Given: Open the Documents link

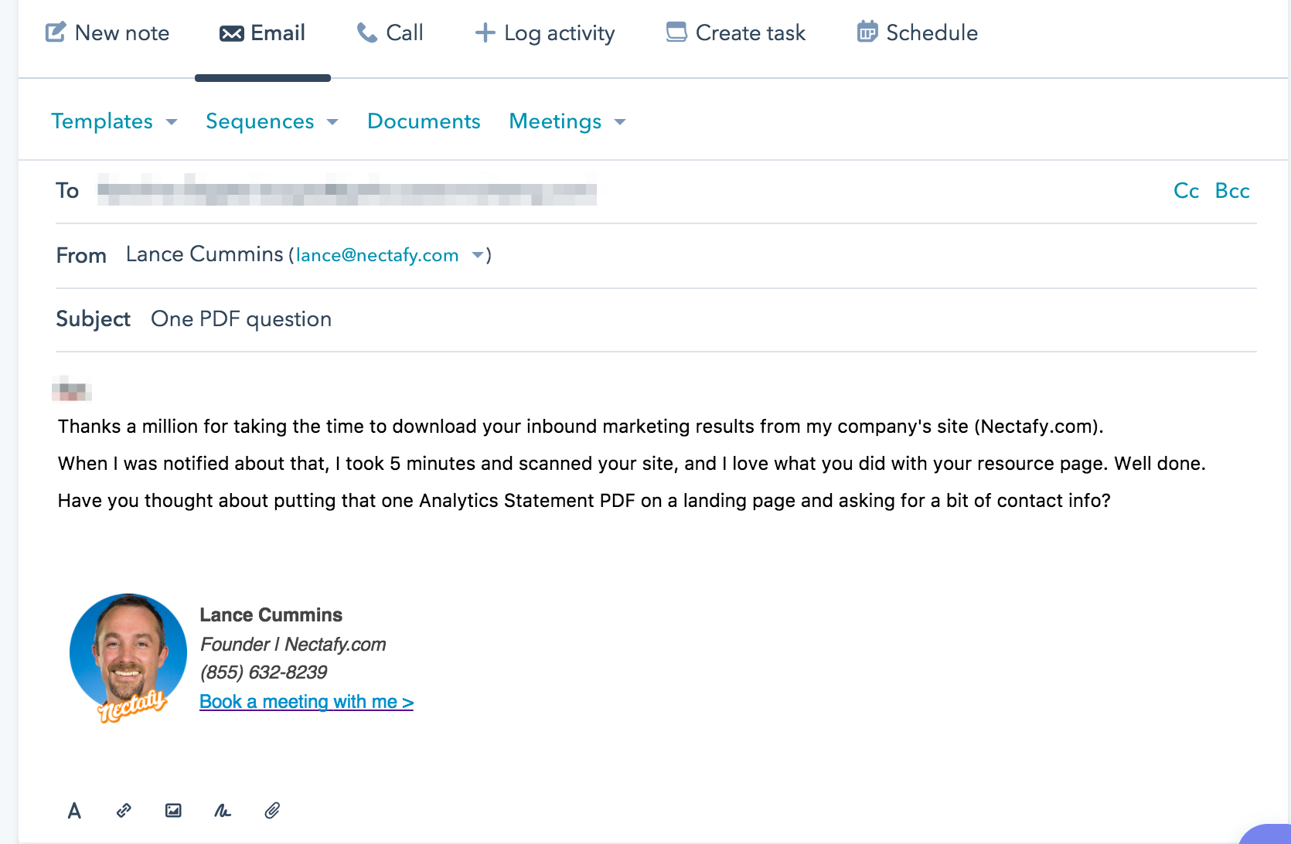Looking at the screenshot, I should pyautogui.click(x=424, y=121).
